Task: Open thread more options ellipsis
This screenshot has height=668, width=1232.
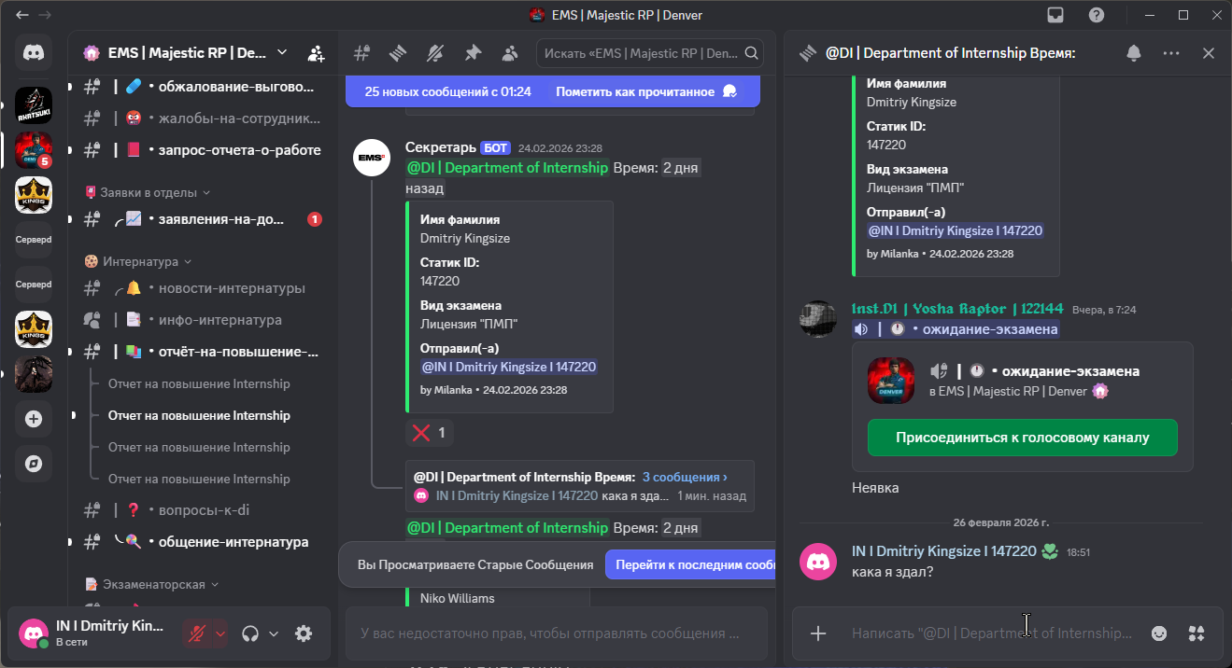Action: click(1171, 53)
